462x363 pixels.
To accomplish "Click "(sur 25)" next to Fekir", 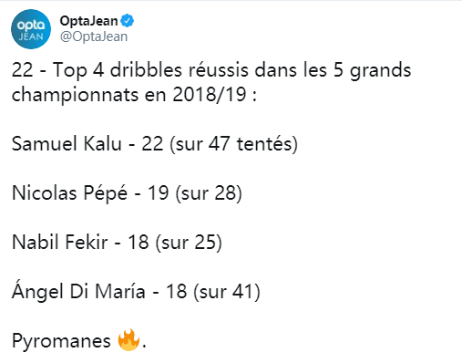I will [x=189, y=243].
